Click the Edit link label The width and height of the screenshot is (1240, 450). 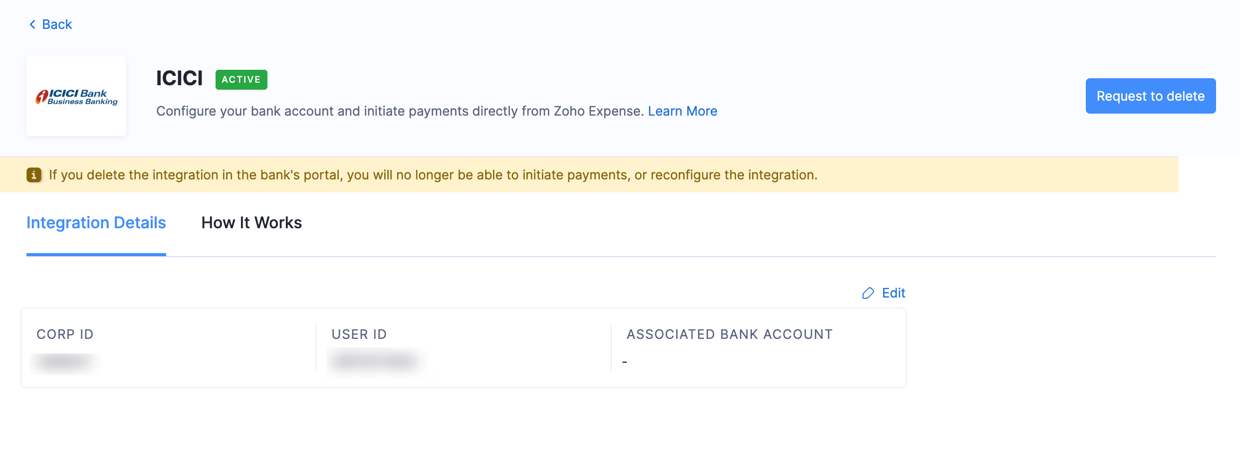[x=893, y=293]
